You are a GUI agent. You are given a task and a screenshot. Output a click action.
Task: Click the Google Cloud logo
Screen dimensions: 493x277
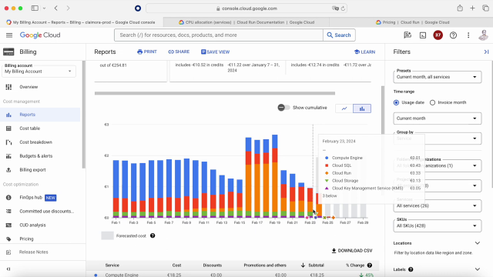tap(40, 35)
